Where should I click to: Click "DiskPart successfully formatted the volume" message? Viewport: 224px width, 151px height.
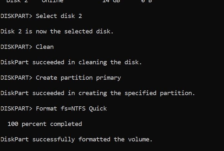pos(76,139)
